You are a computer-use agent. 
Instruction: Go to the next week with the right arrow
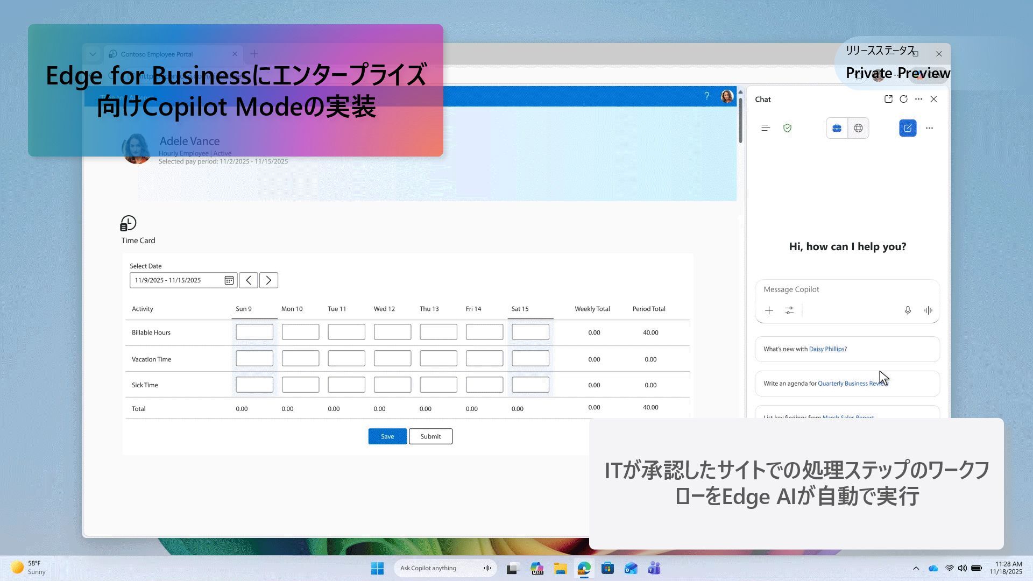click(x=268, y=280)
